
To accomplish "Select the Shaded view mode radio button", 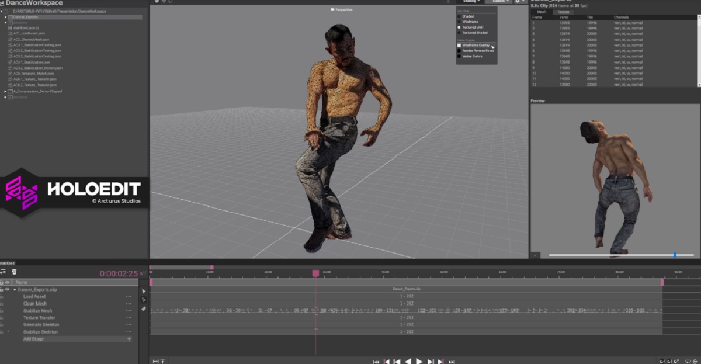I will click(x=459, y=16).
